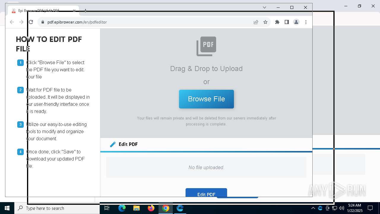Screen dimensions: 380x214
Task: Open a new browser tab
Action: [85, 11]
